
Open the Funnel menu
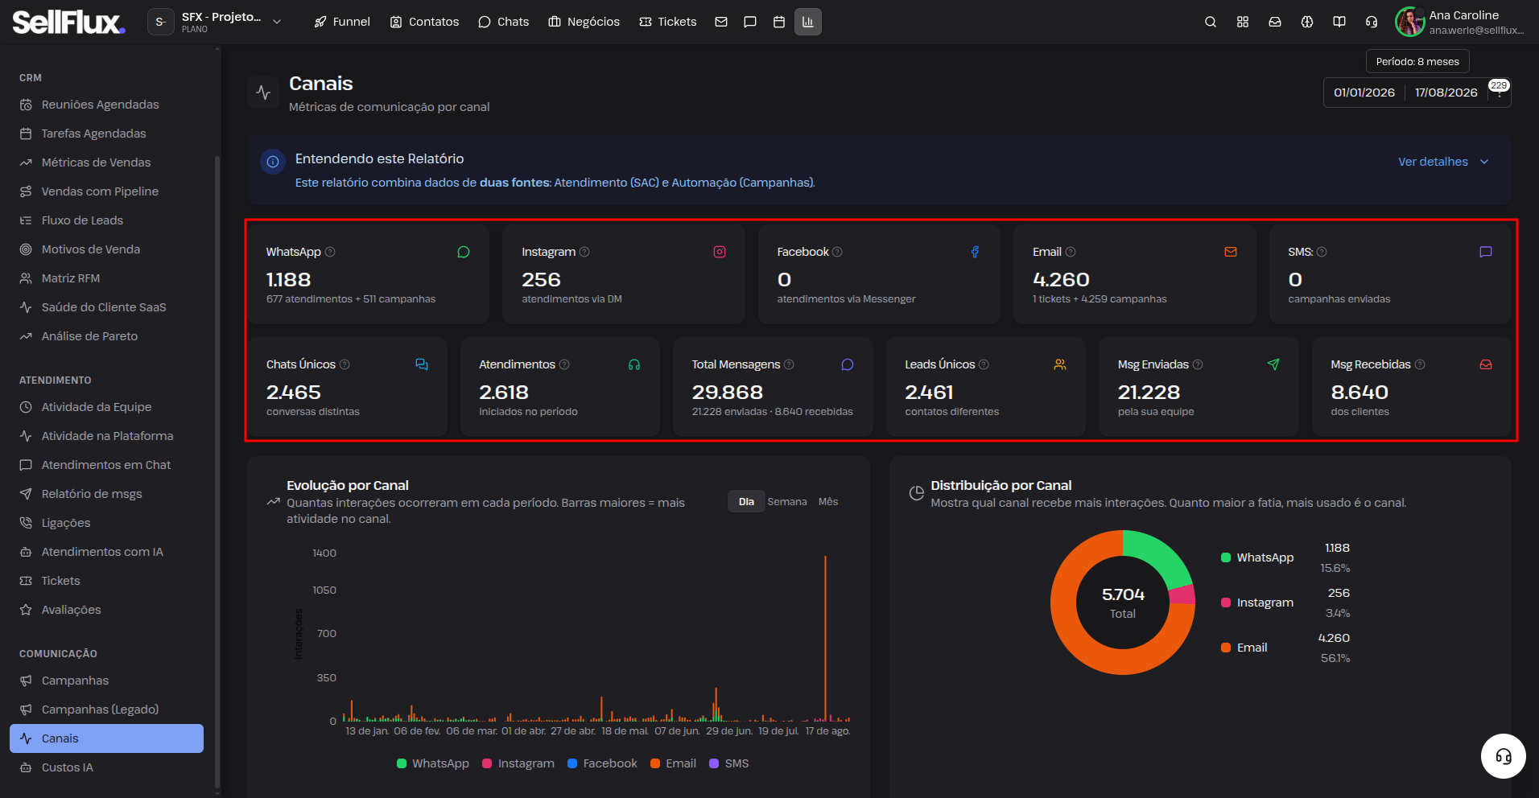(x=342, y=22)
